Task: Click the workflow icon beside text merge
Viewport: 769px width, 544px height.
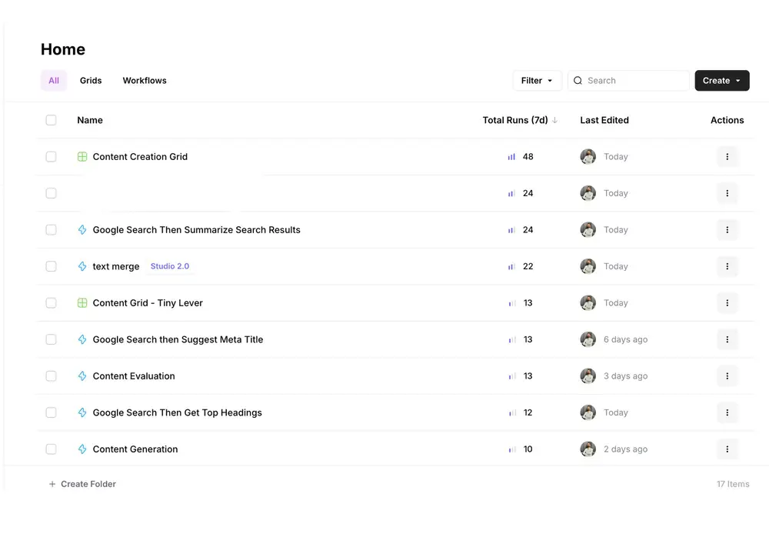Action: tap(82, 266)
